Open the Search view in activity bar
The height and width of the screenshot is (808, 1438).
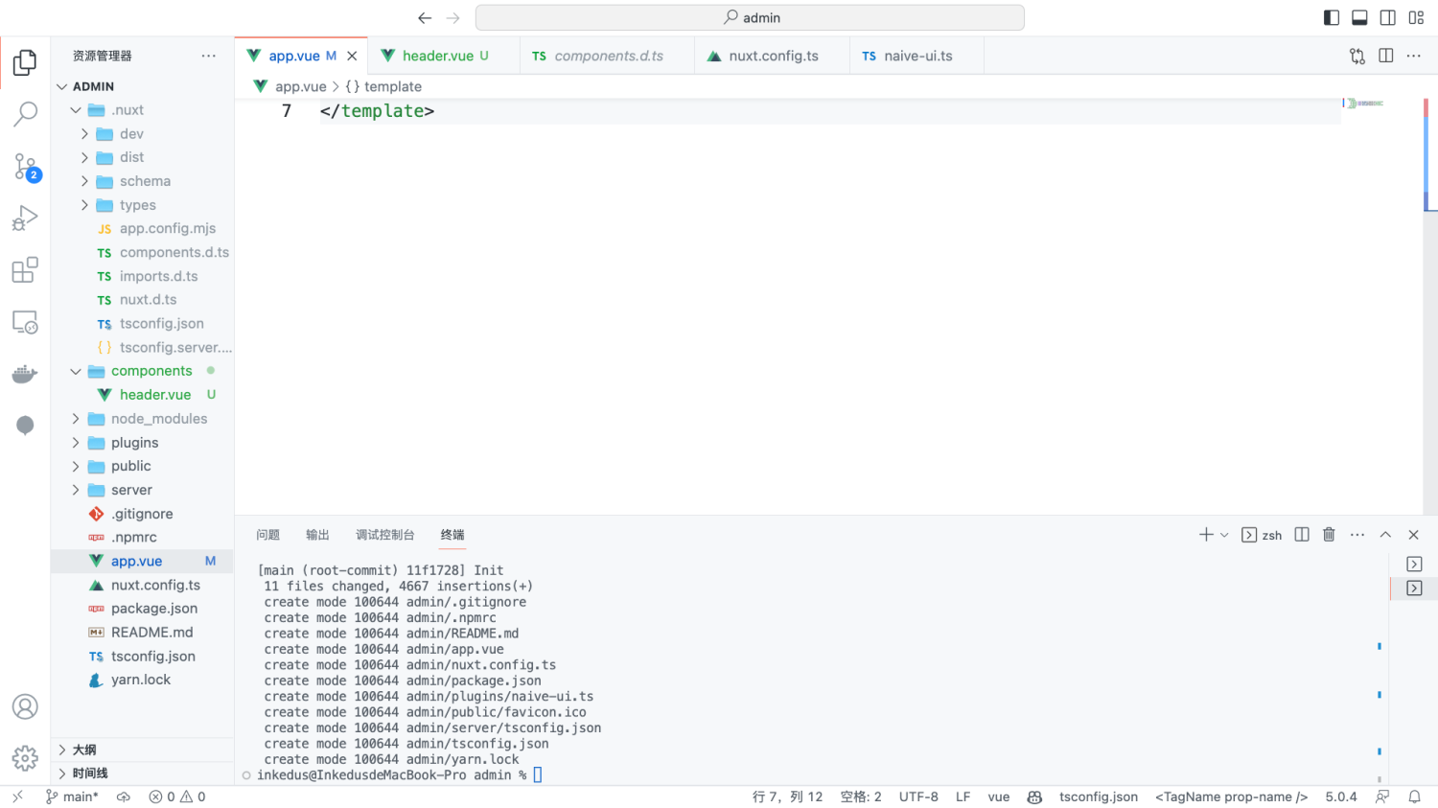(x=25, y=115)
